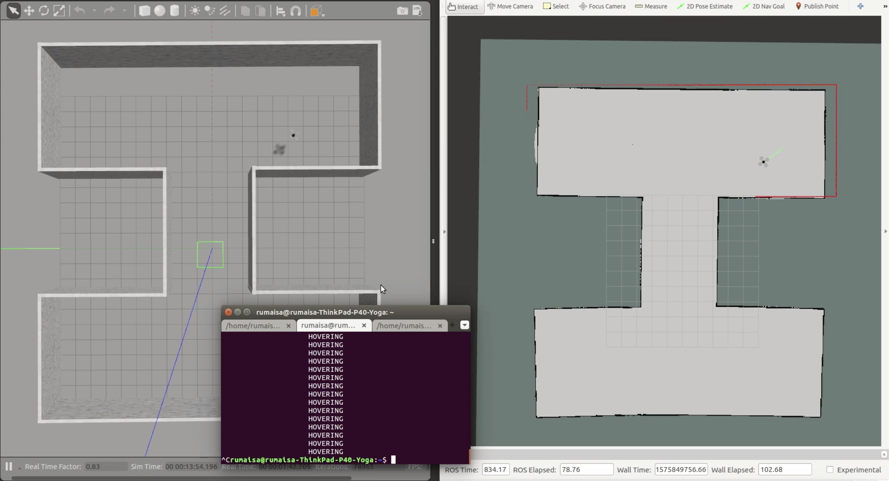Activate the Focus Camera tool in RViz

(602, 6)
